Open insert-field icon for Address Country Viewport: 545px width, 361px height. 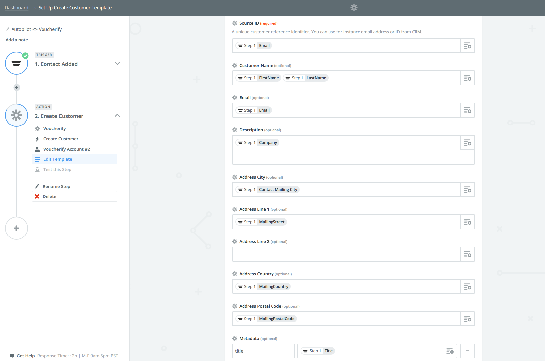tap(468, 287)
